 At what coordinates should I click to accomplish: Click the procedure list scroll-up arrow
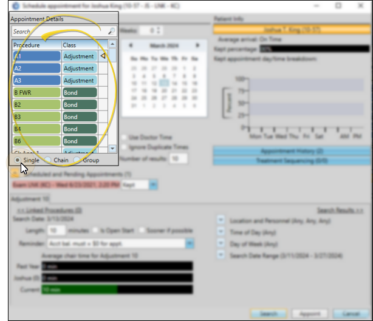[x=112, y=45]
